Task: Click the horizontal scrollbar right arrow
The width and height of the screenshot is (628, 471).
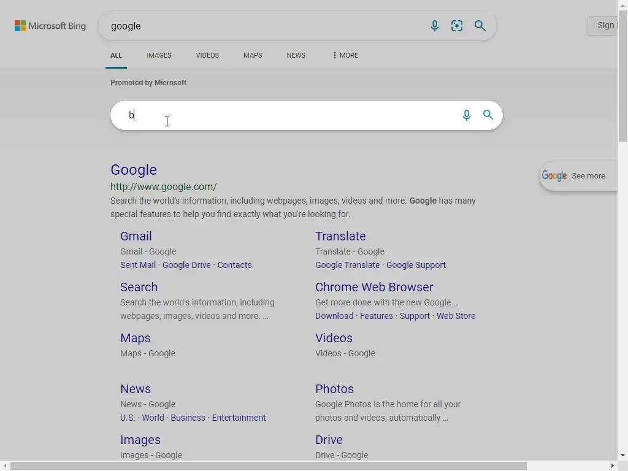Action: [x=612, y=466]
